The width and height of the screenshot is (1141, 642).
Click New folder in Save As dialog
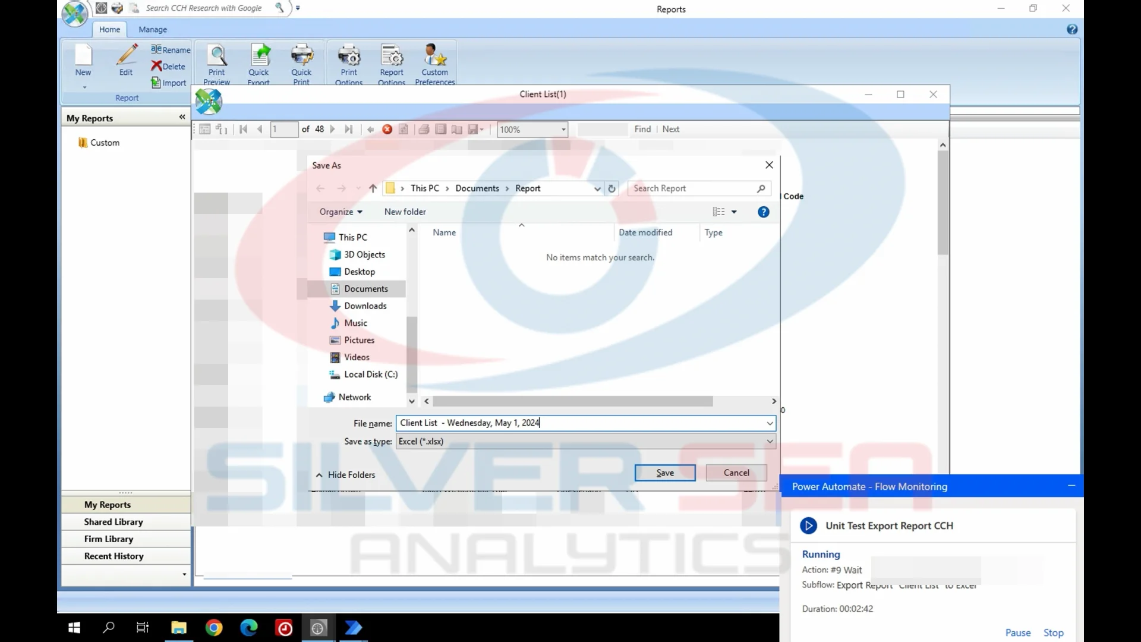pyautogui.click(x=405, y=212)
